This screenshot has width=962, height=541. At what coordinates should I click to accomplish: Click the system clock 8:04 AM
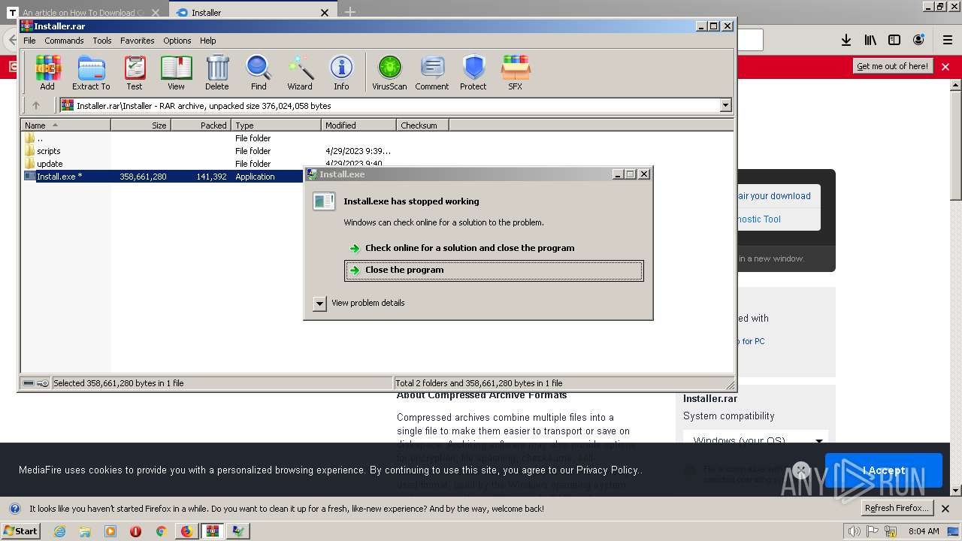point(924,531)
